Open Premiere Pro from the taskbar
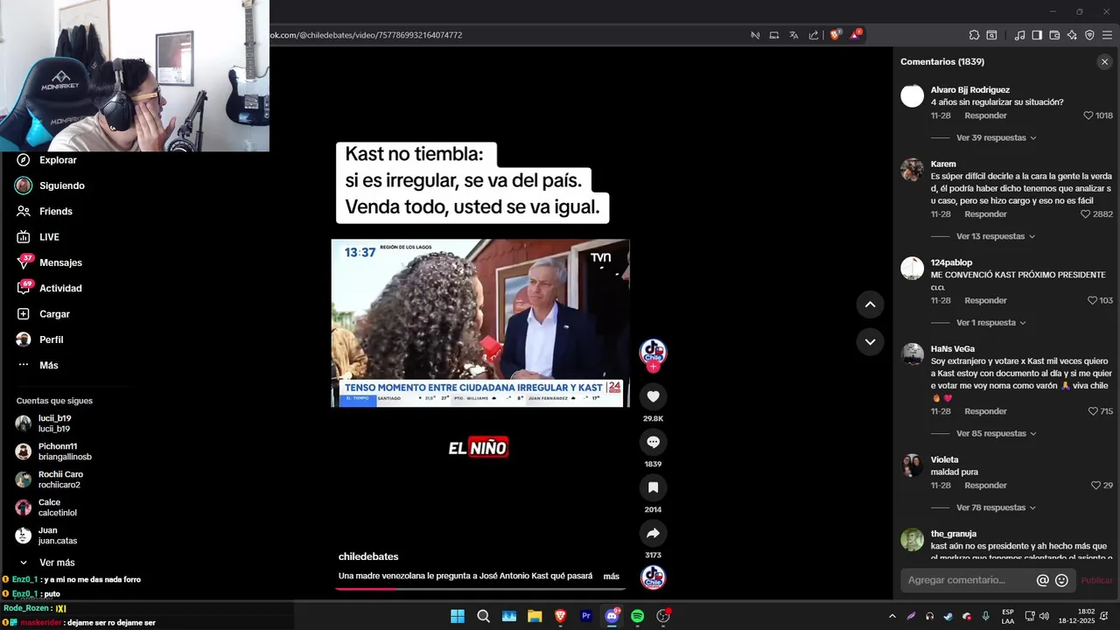This screenshot has height=630, width=1120. point(586,616)
